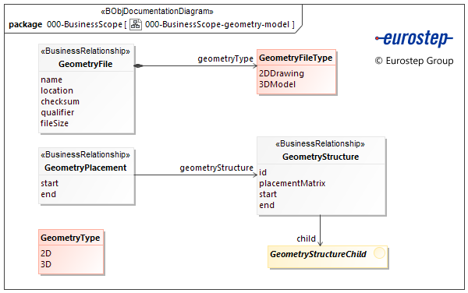Click the 'child' association label

click(306, 238)
